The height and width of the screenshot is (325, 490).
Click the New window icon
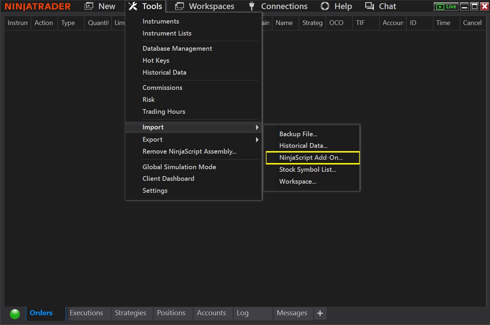(x=89, y=6)
